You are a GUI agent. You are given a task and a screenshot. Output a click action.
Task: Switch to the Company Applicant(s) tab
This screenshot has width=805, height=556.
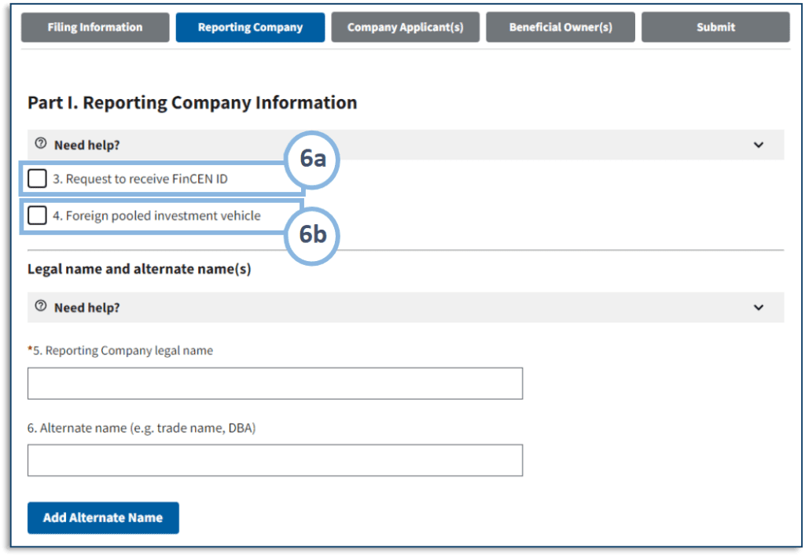tap(405, 27)
